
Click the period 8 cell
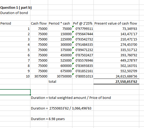[x=15, y=66]
